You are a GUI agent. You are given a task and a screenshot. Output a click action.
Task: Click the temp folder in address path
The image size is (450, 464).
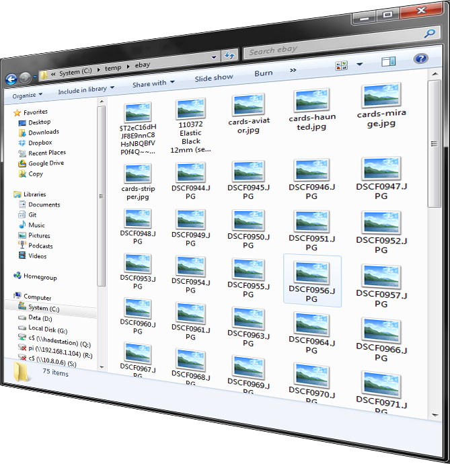click(113, 67)
